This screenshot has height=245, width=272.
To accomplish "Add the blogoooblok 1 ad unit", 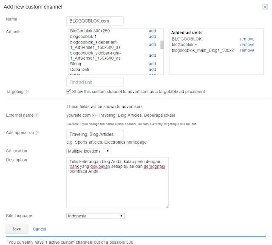I will coord(152,37).
